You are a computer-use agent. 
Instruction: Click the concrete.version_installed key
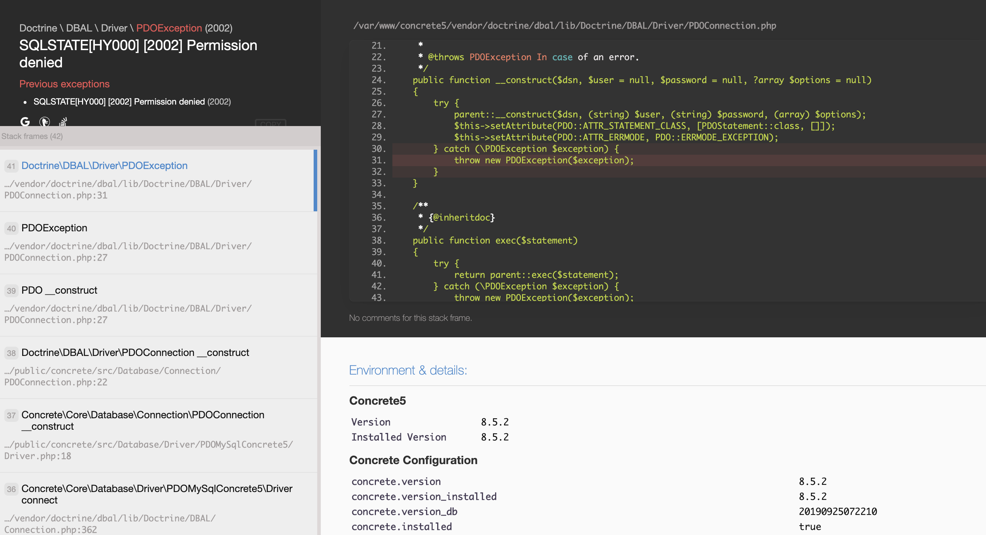coord(424,496)
